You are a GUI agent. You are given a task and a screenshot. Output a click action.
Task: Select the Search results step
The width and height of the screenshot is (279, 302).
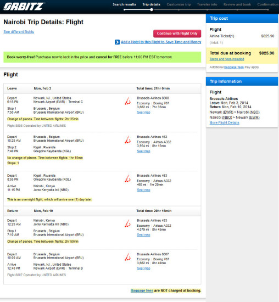click(124, 4)
